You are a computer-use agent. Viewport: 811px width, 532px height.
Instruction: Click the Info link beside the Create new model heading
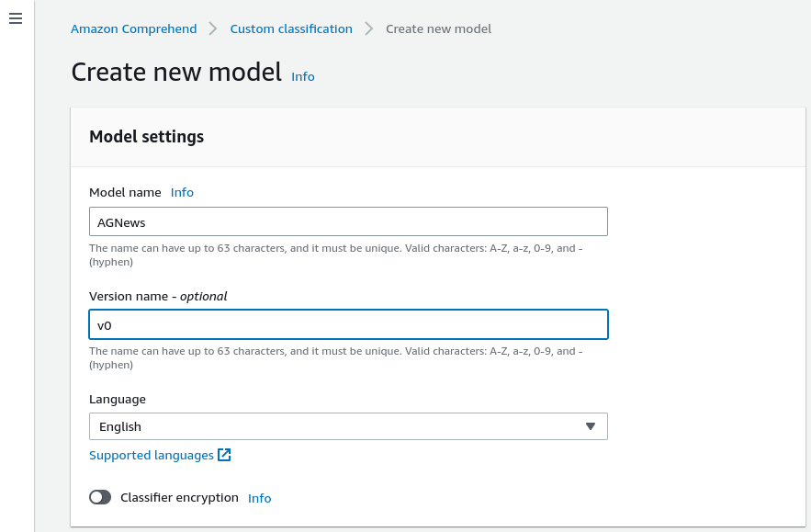pyautogui.click(x=302, y=76)
